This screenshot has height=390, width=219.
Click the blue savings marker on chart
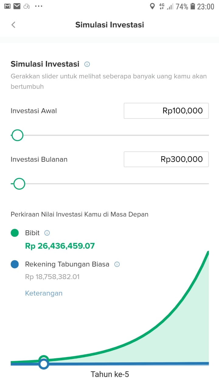[44, 364]
